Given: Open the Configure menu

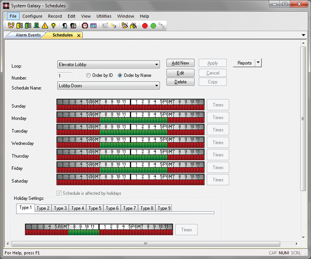Looking at the screenshot, I should pos(32,16).
